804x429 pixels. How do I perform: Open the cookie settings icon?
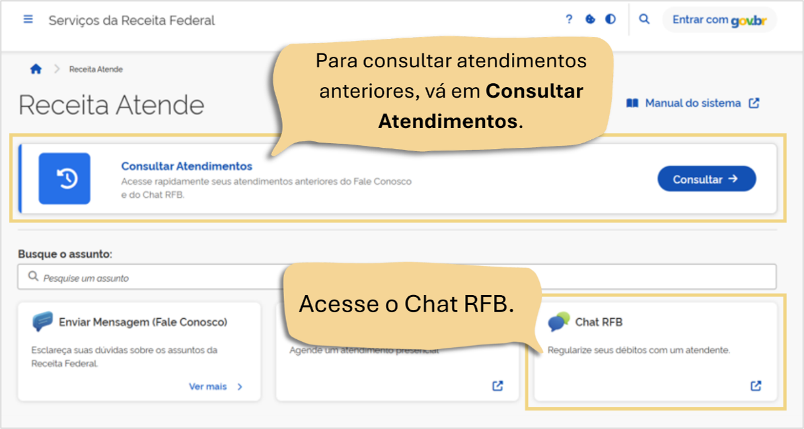pyautogui.click(x=591, y=19)
